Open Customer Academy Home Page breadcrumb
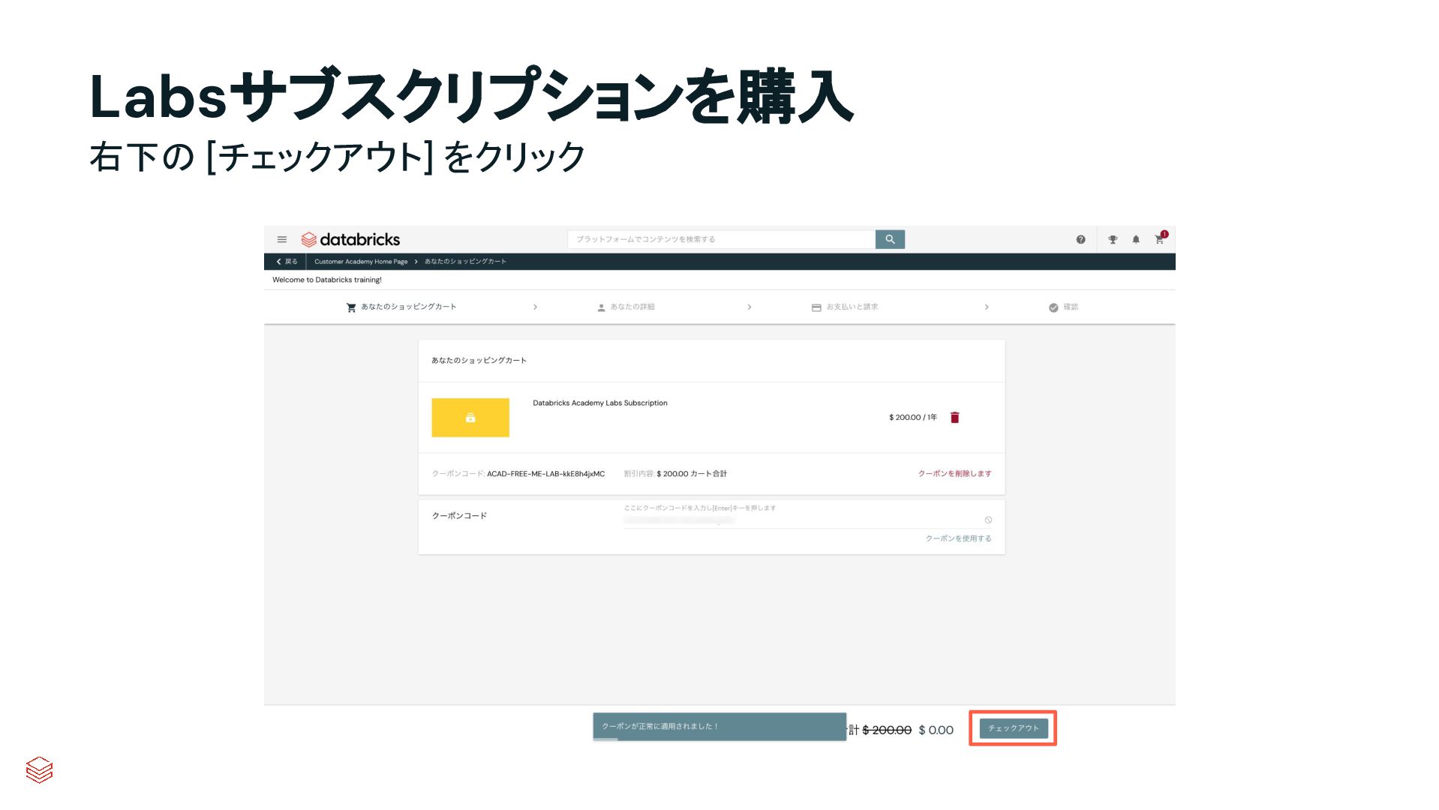Screen dimensions: 1439x810 361,262
